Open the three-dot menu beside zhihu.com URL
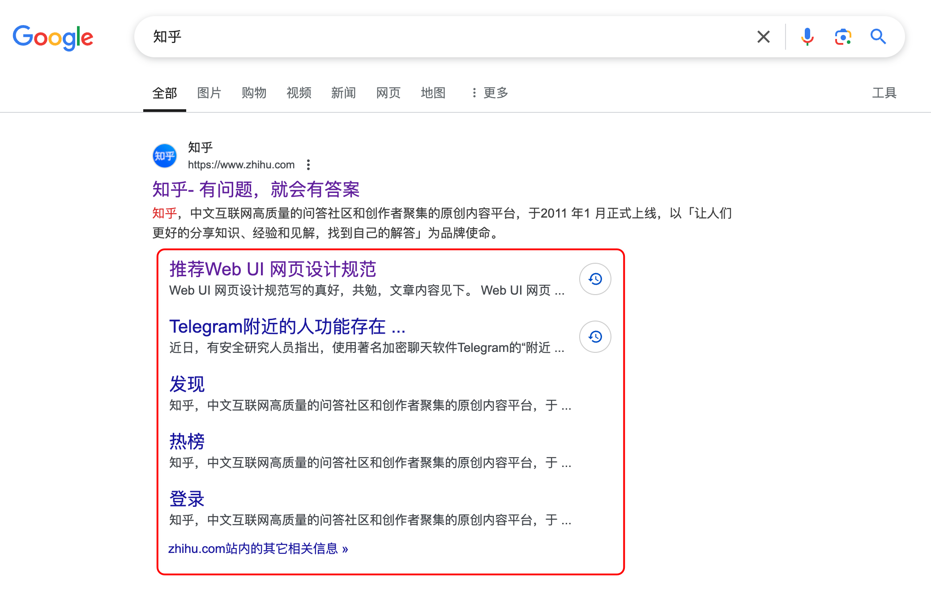Screen dimensions: 931x591 [x=308, y=165]
